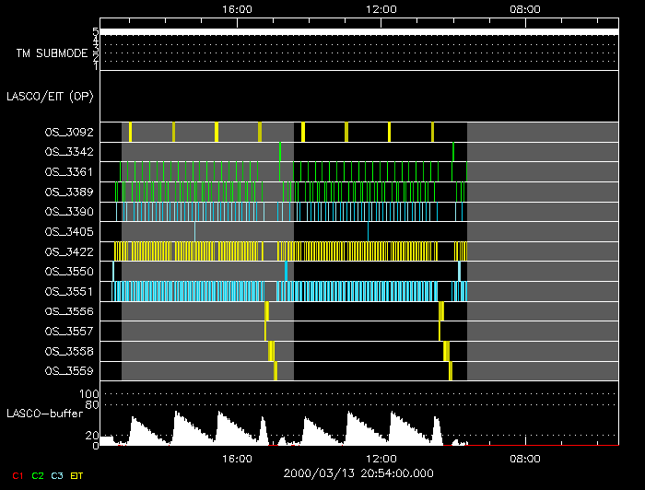The width and height of the screenshot is (645, 490).
Task: Select the 08:00 tick on top axis
Action: (x=525, y=8)
